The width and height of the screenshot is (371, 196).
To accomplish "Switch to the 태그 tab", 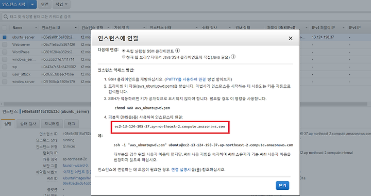I will tap(72, 124).
